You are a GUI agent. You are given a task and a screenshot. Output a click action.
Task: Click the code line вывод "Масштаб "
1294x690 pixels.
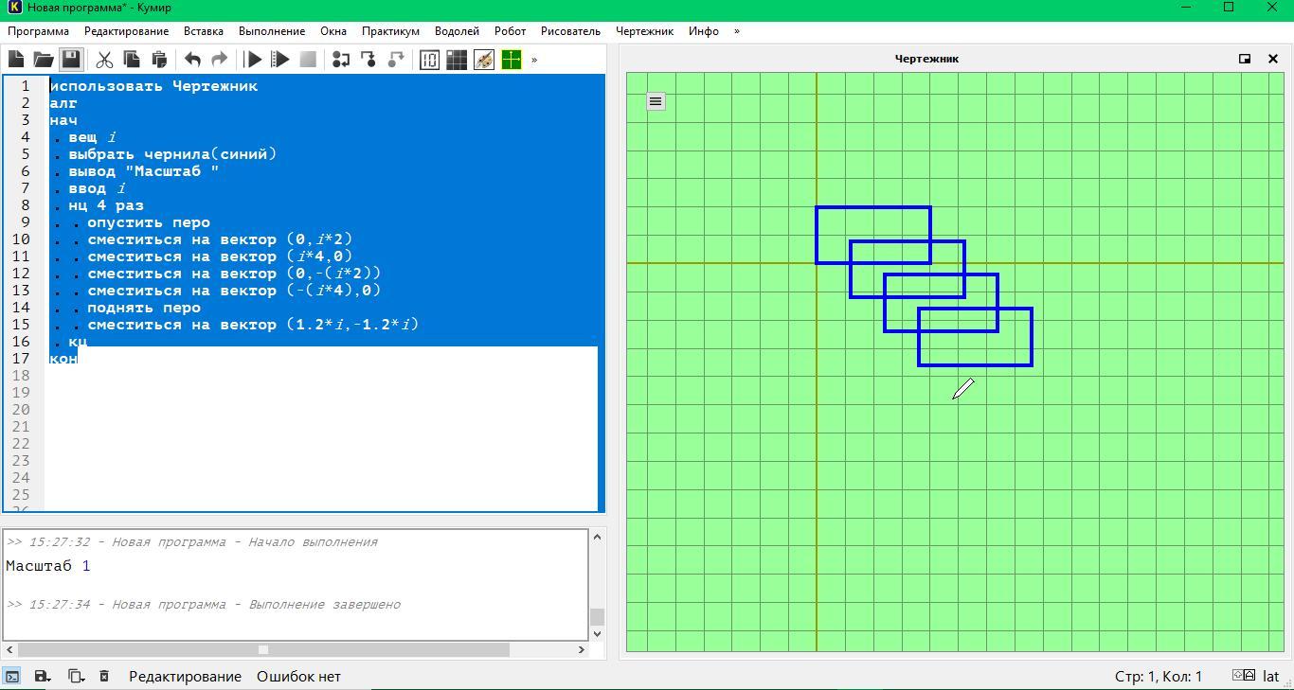(144, 171)
